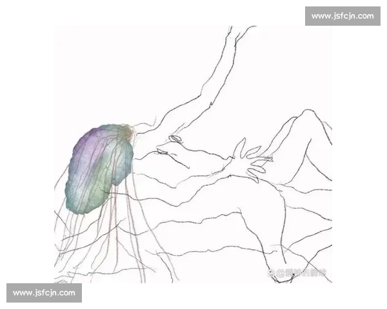Click the sketch artwork image
The image size is (387, 309).
pyautogui.click(x=193, y=154)
